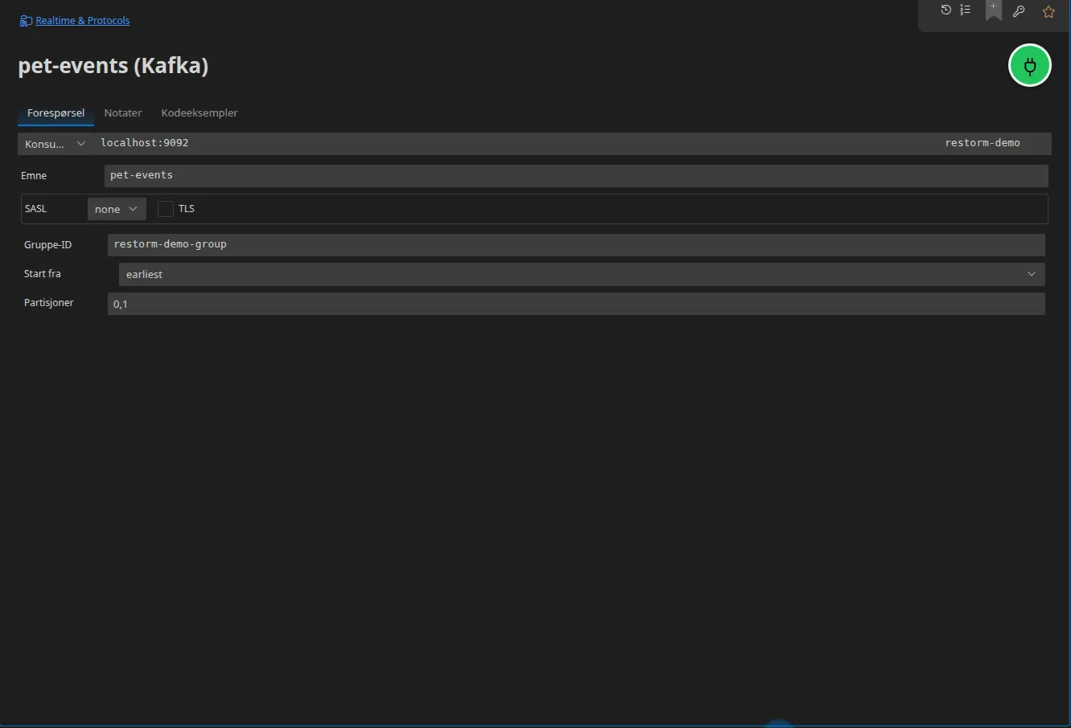Select the Forespørsel tab
This screenshot has width=1071, height=728.
point(55,113)
